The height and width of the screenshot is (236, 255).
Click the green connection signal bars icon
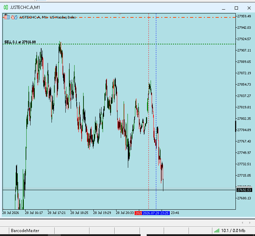216,231
